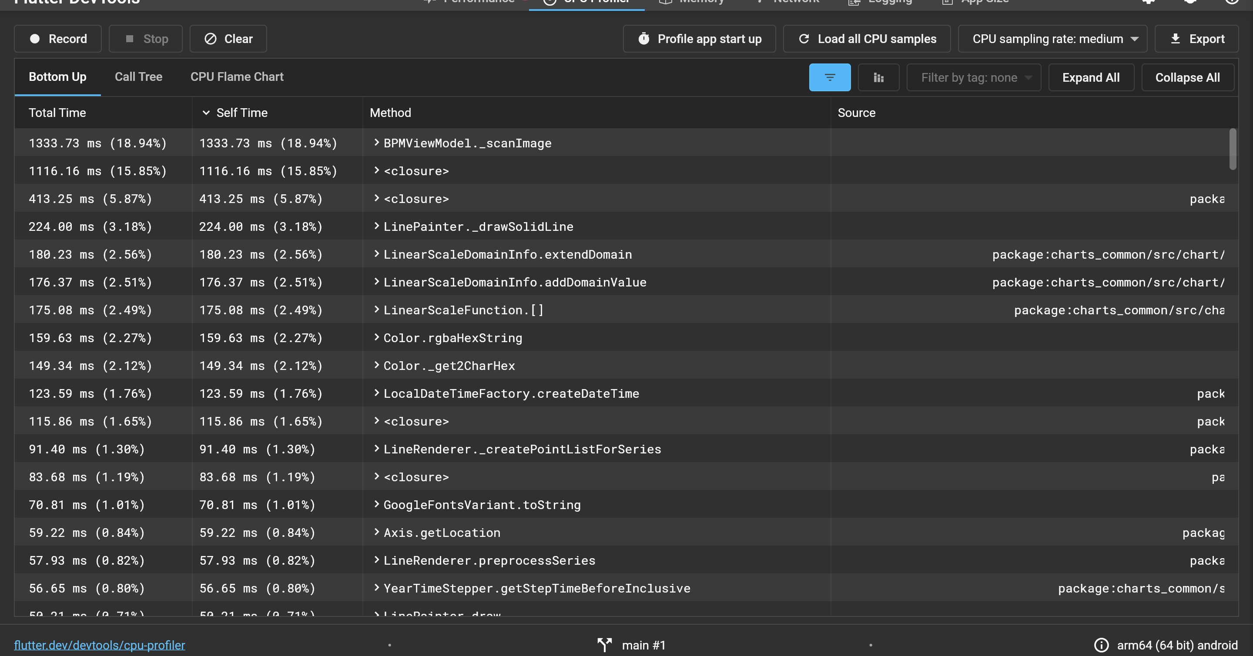Click the stop square icon
The width and height of the screenshot is (1253, 656).
pyautogui.click(x=129, y=39)
